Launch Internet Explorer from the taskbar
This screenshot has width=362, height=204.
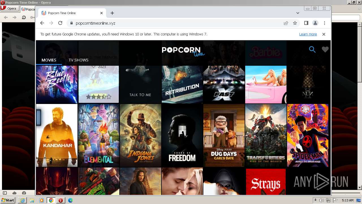coord(22,200)
